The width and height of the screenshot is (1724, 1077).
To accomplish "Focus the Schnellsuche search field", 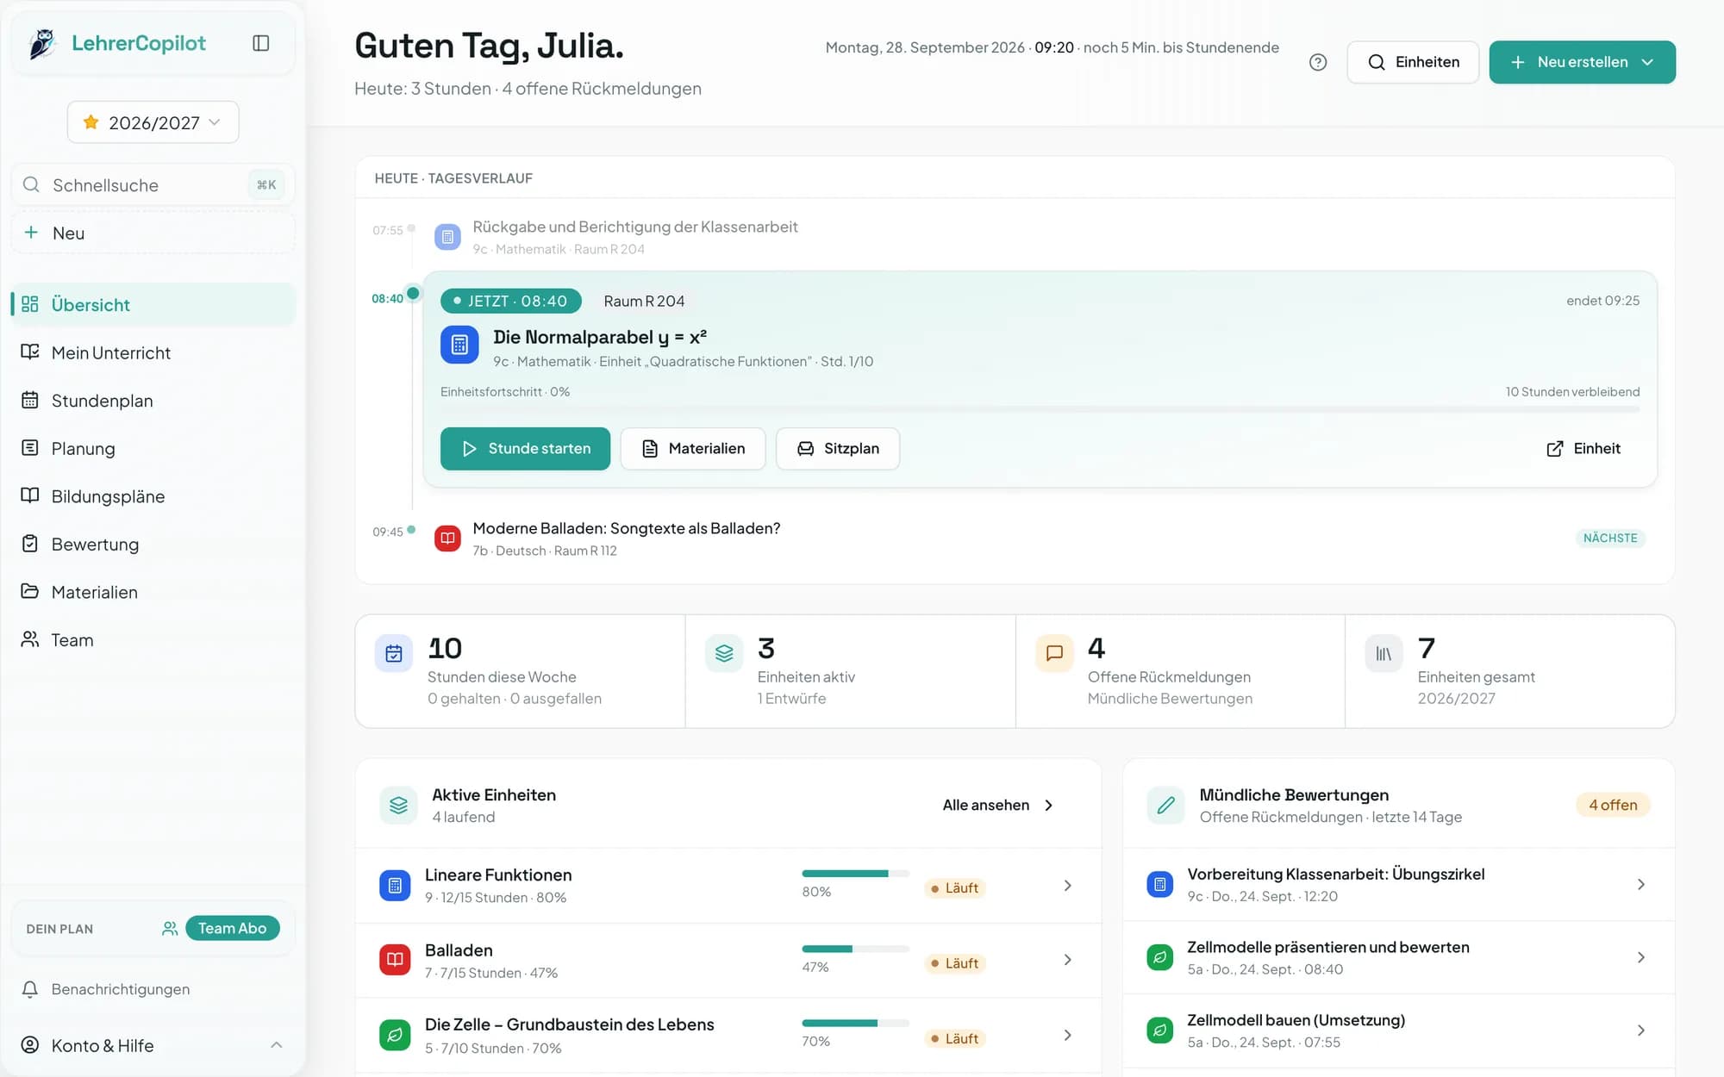I will coord(153,184).
